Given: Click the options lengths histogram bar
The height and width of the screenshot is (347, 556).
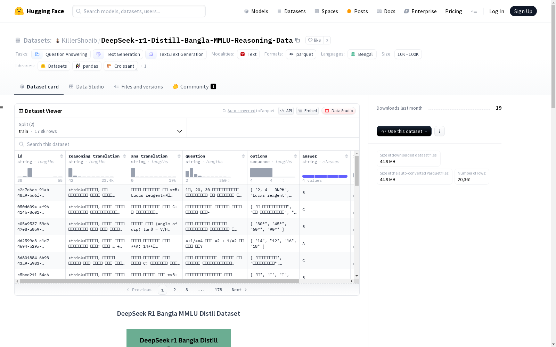Looking at the screenshot, I should click(x=261, y=172).
